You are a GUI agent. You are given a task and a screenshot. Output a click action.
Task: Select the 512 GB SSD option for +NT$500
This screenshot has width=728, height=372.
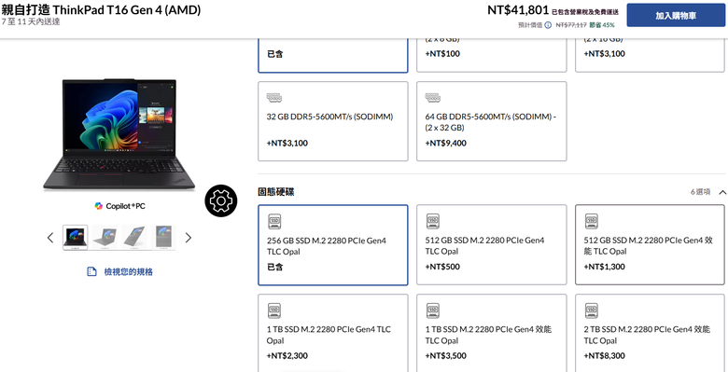click(x=491, y=245)
